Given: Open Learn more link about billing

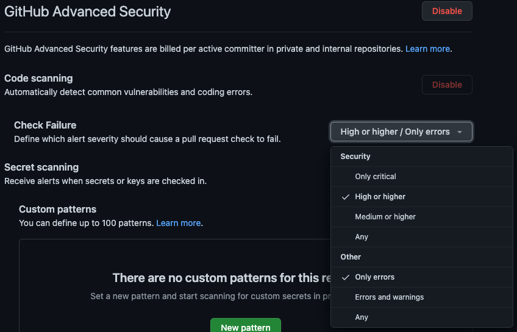Looking at the screenshot, I should 427,49.
